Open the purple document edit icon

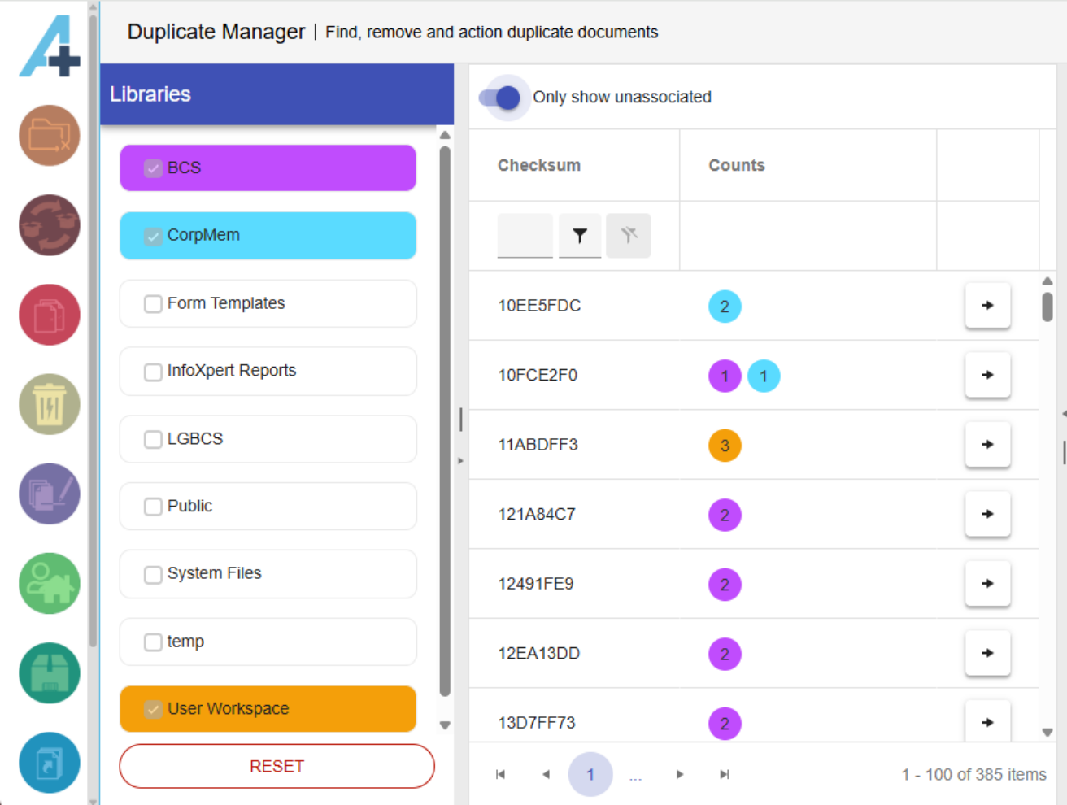[50, 494]
